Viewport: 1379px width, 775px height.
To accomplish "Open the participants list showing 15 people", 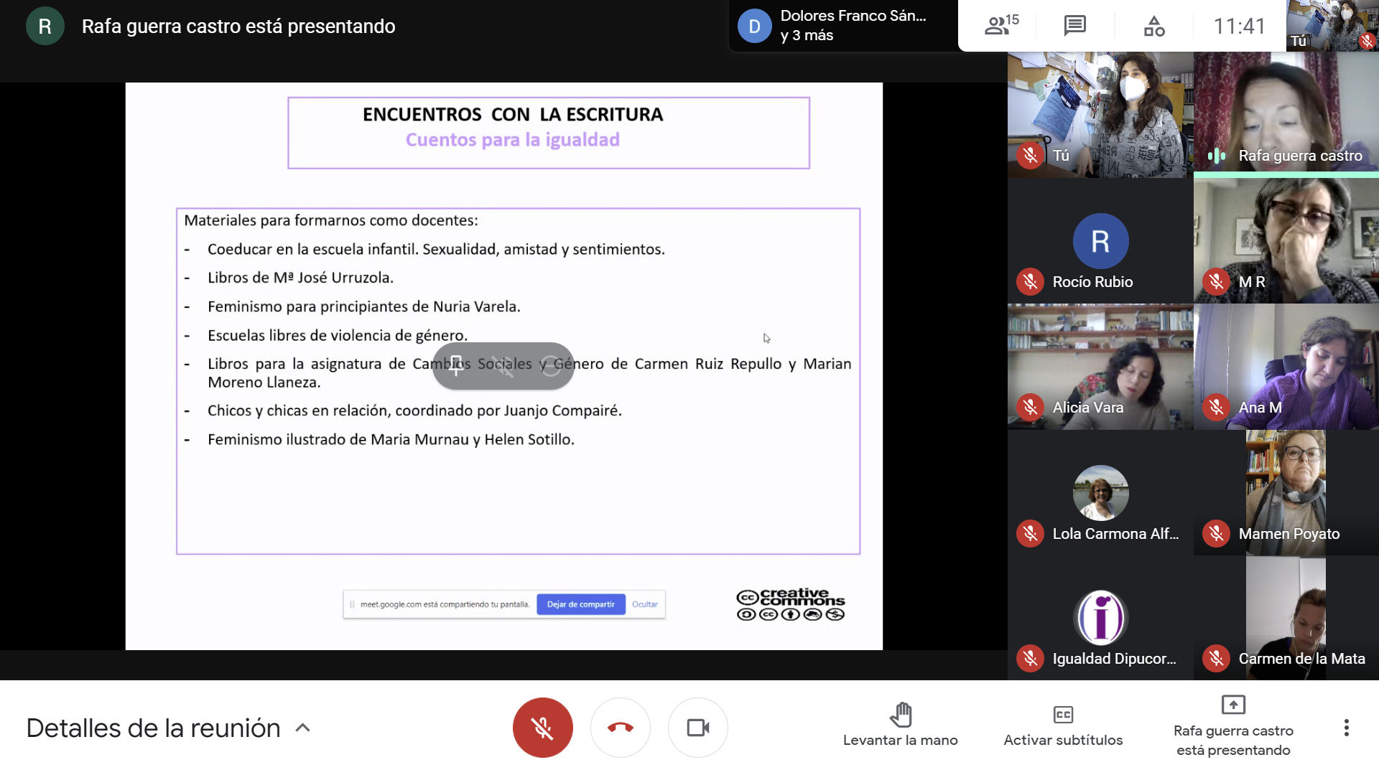I will click(1001, 26).
